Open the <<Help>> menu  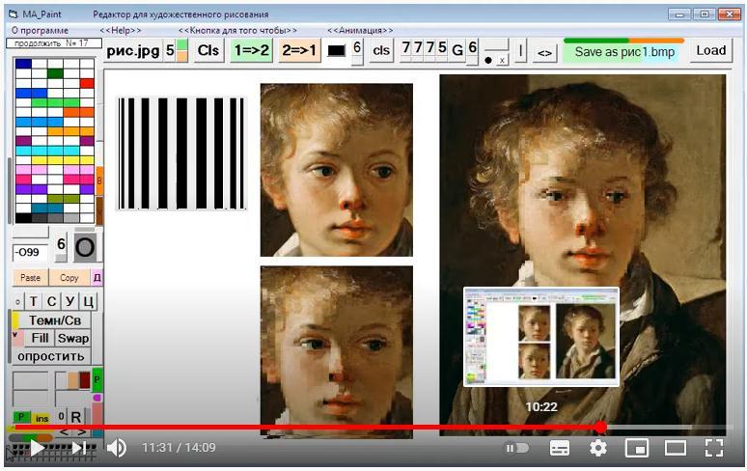coord(121,31)
